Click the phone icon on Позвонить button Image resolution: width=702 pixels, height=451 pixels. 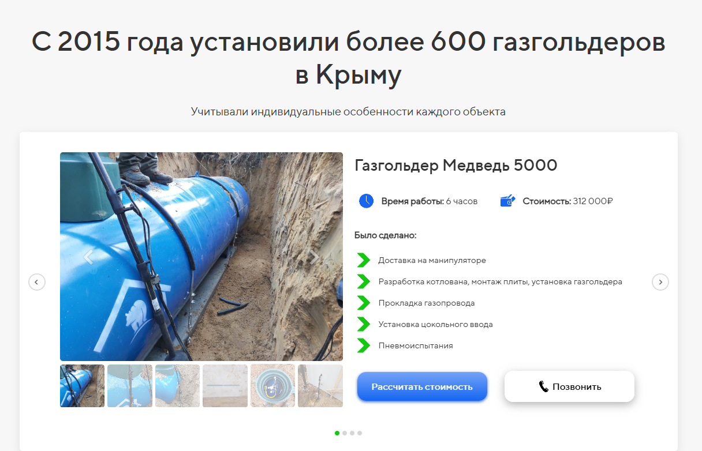click(x=543, y=386)
